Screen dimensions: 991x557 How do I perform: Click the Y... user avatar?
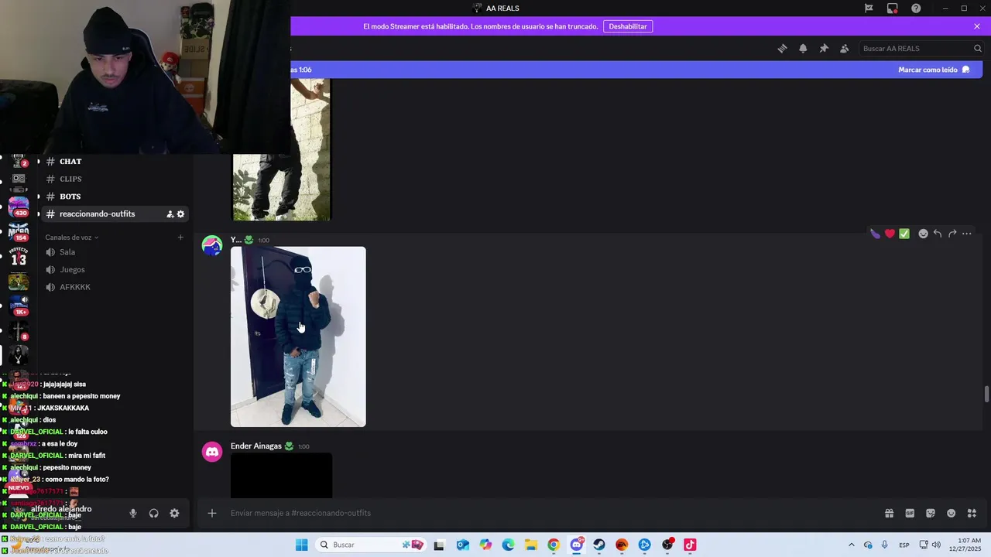212,245
